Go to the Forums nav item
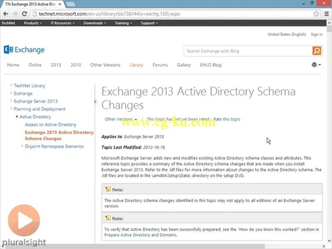Image resolution: width=332 pixels, height=249 pixels. point(160,65)
